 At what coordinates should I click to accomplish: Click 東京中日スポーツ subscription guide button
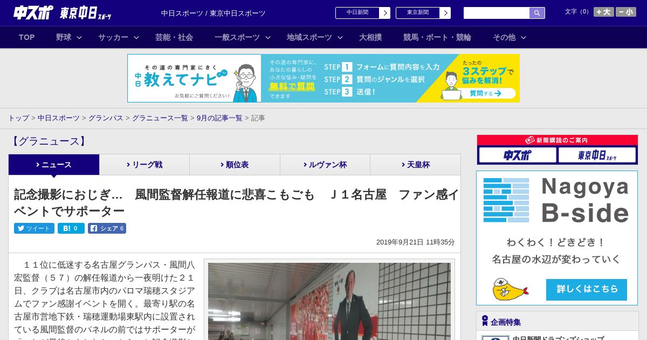(x=597, y=155)
